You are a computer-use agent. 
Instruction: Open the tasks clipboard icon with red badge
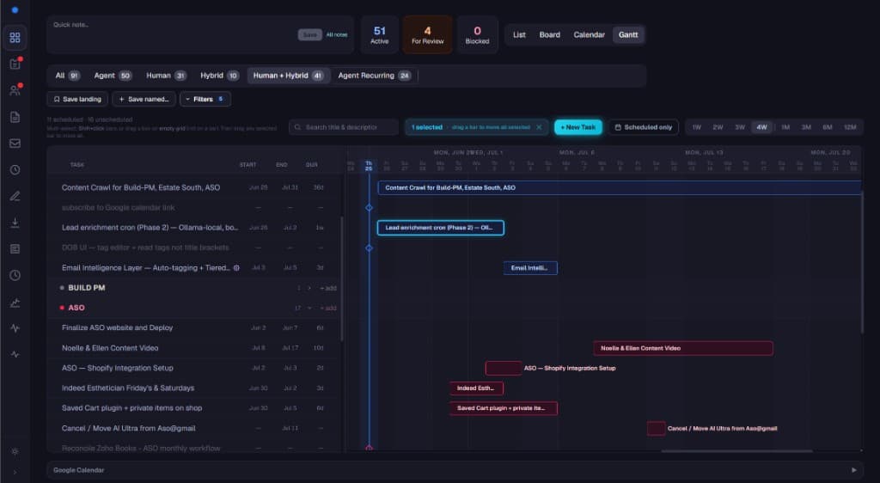coord(15,64)
